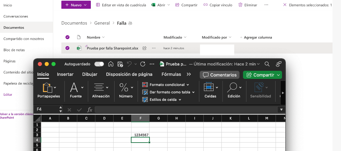Viewport: 341px width, 151px height.
Task: Open the more options ellipsis in Excel title bar
Action: click(152, 64)
